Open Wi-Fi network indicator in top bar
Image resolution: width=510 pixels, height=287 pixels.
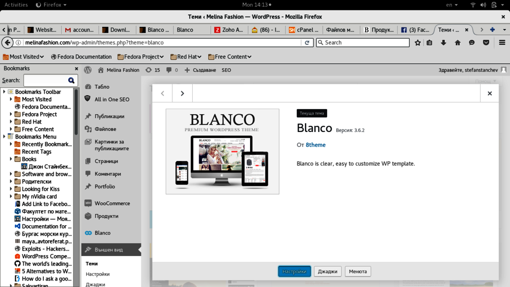[x=473, y=5]
